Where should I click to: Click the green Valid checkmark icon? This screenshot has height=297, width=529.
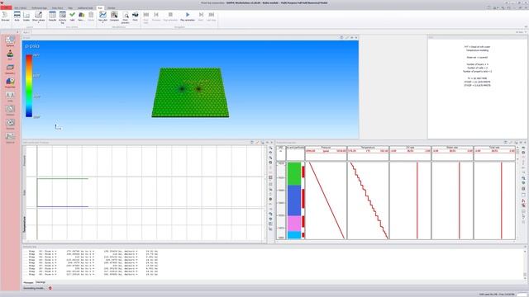(72, 16)
